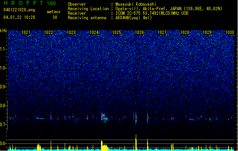Click the antenna value A504HB(yagi 4el)
238x151 pixels.
[x=134, y=18]
